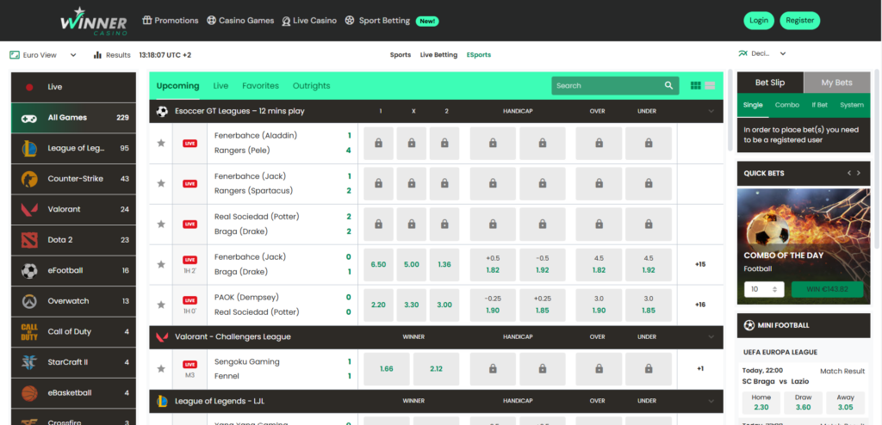This screenshot has height=425, width=882.
Task: Click the Register button
Action: point(799,21)
